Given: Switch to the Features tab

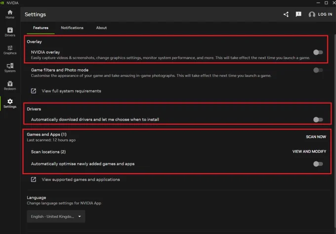Looking at the screenshot, I should 41,28.
